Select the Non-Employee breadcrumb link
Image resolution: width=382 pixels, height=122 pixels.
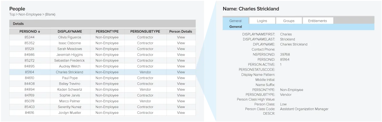[31, 14]
